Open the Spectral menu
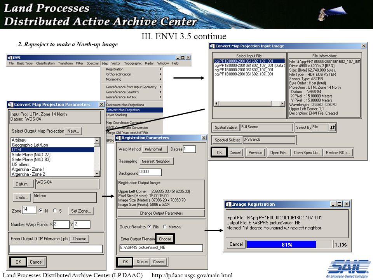 (x=92, y=63)
